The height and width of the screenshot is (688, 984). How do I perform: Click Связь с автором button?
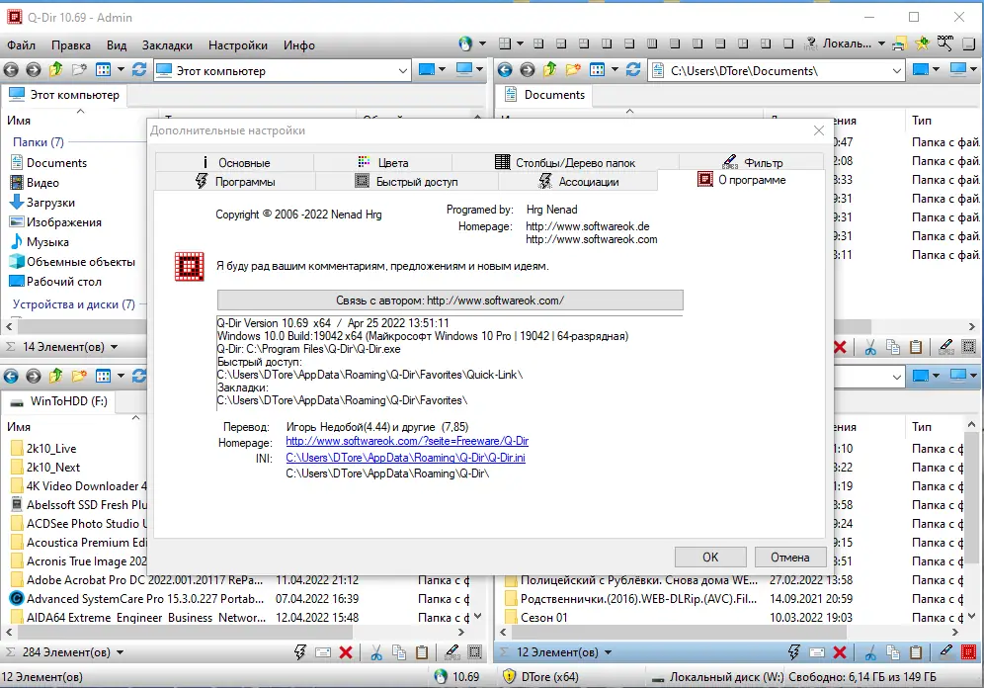tap(450, 301)
